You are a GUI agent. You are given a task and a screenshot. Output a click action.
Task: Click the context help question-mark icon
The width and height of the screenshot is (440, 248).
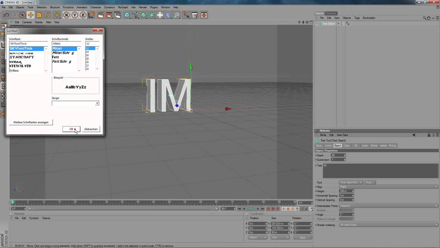(186, 15)
